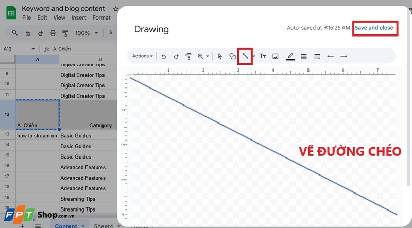Select the Line tool
Viewport: 412px width, 228px height.
pos(245,56)
